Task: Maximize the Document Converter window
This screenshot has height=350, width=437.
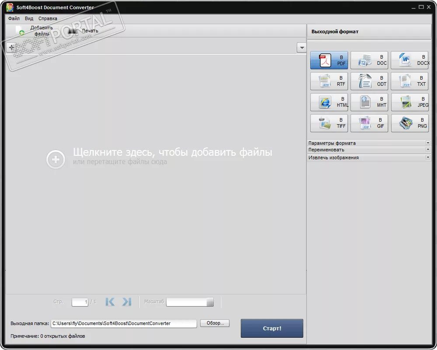Action: pos(421,7)
